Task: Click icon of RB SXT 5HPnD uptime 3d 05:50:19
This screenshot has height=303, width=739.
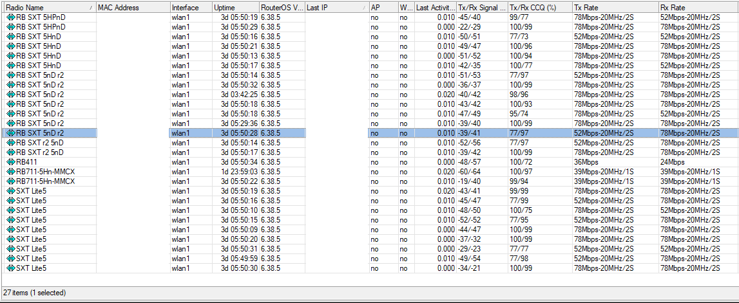Action: pyautogui.click(x=12, y=17)
